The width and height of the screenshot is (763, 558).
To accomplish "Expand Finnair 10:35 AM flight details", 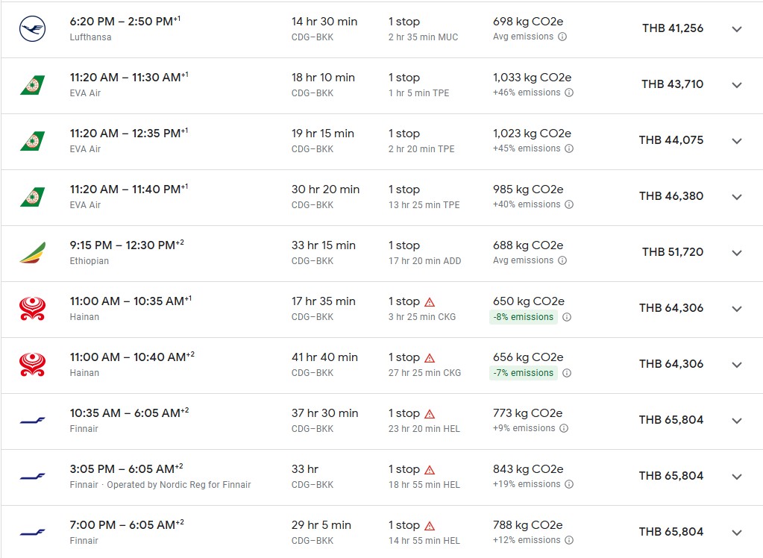I will (737, 421).
